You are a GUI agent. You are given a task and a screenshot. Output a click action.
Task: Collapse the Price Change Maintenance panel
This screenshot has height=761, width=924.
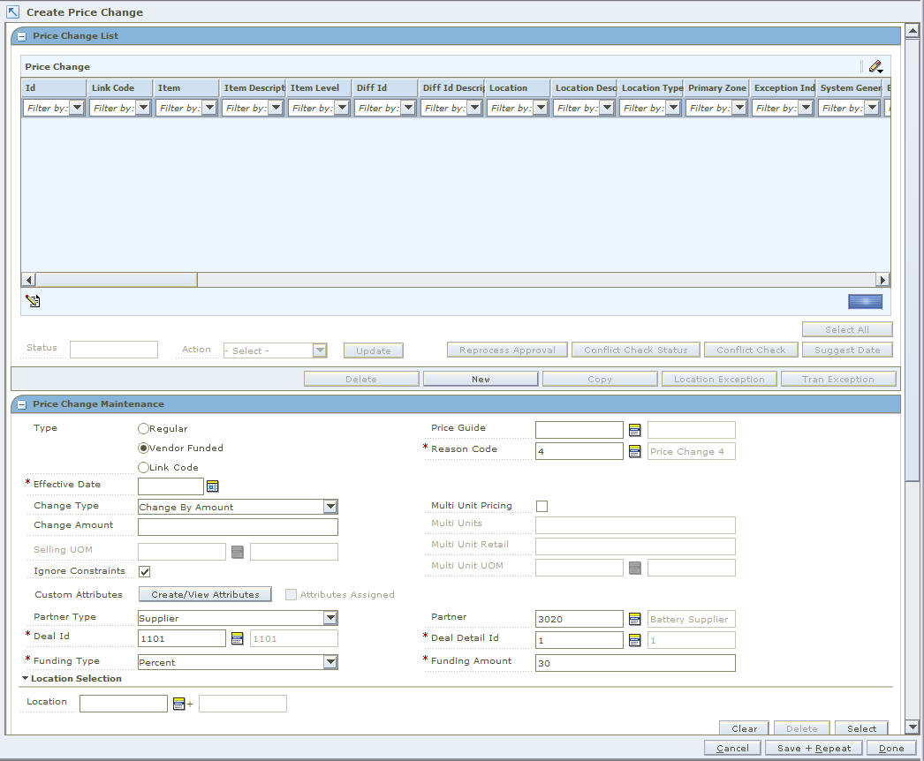pyautogui.click(x=22, y=404)
